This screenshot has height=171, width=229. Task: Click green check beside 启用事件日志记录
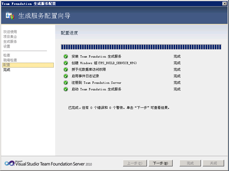tap(66, 76)
